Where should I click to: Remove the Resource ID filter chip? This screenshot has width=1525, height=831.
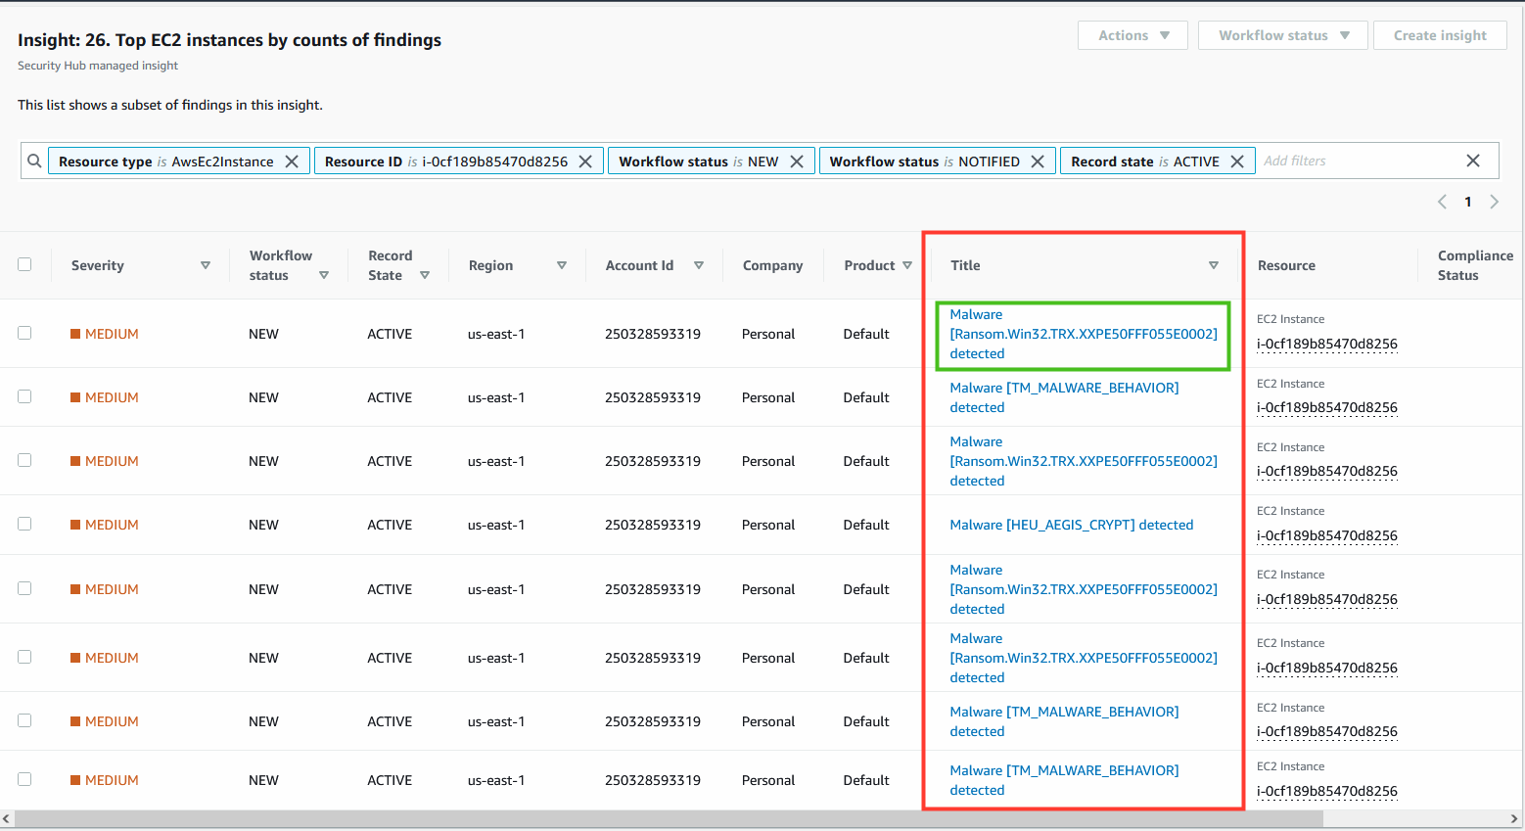[585, 162]
